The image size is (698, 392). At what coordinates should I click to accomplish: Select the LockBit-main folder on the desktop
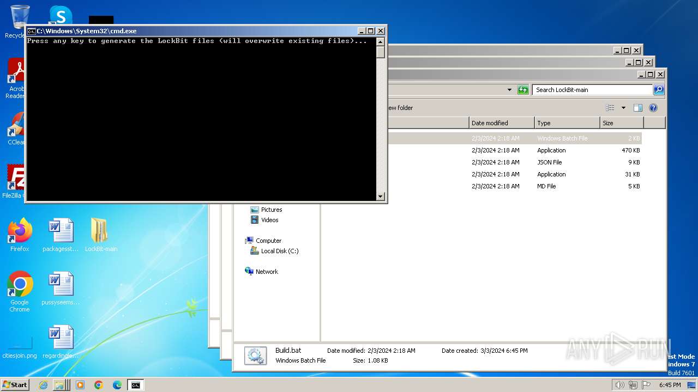coord(101,236)
